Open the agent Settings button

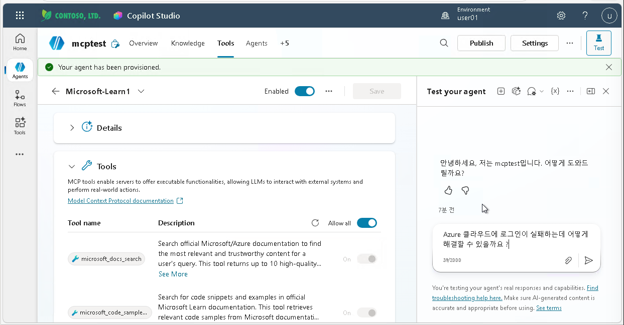click(x=535, y=43)
